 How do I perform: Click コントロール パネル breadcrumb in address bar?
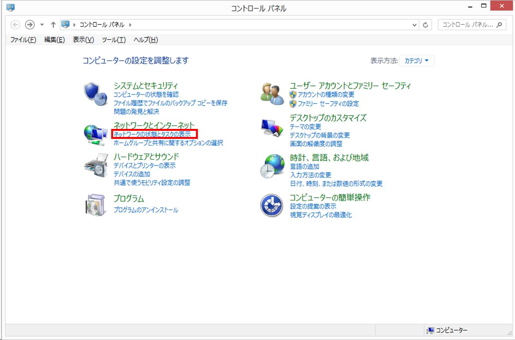(102, 24)
